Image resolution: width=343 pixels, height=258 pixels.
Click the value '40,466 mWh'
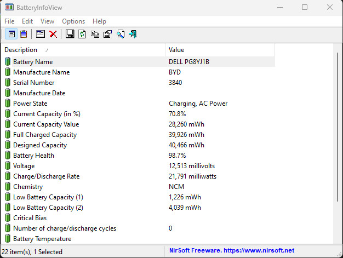[186, 145]
